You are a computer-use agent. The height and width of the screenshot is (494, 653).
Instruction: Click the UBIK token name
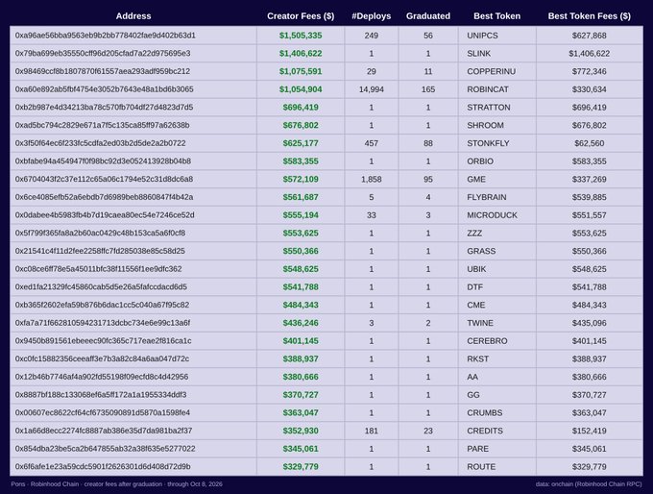(476, 268)
